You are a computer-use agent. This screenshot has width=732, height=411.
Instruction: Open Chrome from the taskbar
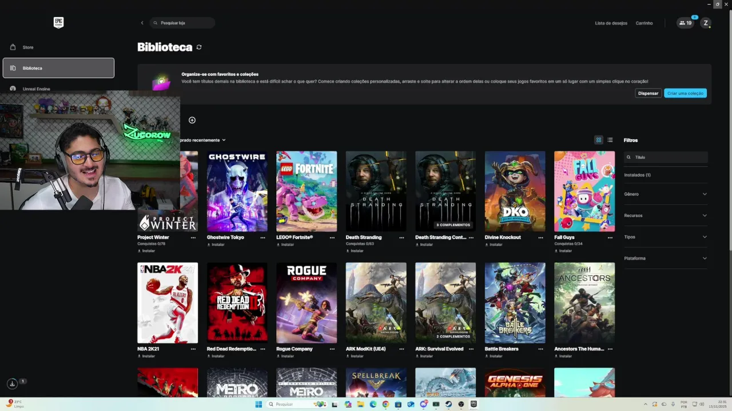click(385, 404)
